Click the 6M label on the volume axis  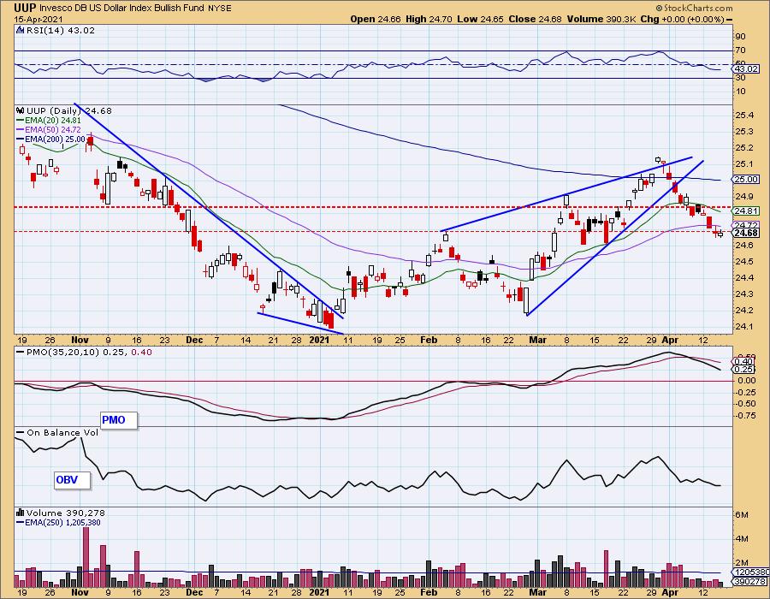tap(742, 515)
